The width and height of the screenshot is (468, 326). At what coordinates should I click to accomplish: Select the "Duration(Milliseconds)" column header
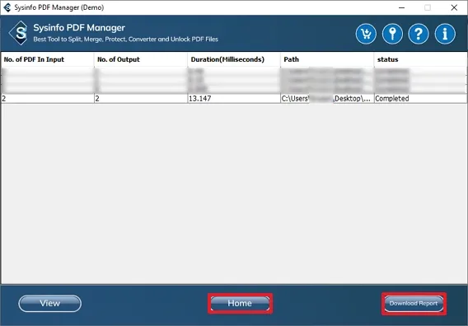[x=234, y=59]
